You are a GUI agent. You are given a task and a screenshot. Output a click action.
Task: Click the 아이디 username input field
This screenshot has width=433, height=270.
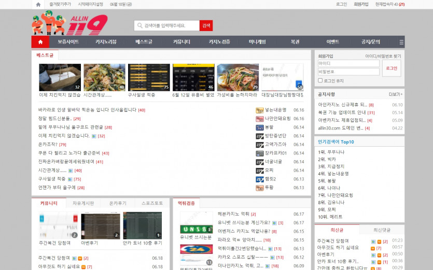pos(348,64)
